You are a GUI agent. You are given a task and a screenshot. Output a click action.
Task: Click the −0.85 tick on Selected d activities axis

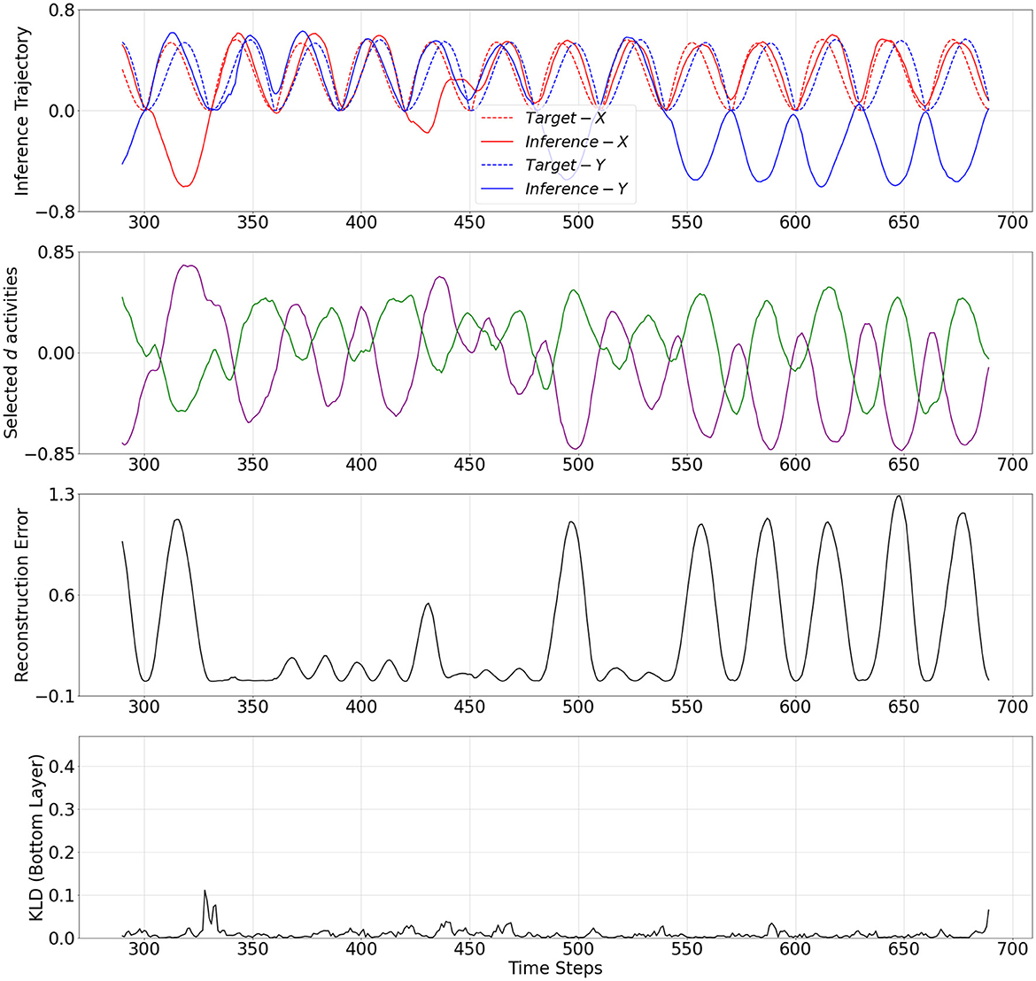(x=50, y=454)
